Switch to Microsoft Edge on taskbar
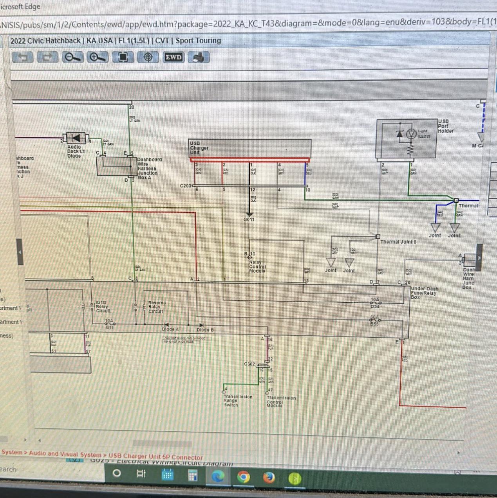This screenshot has width=497, height=498. point(218,476)
